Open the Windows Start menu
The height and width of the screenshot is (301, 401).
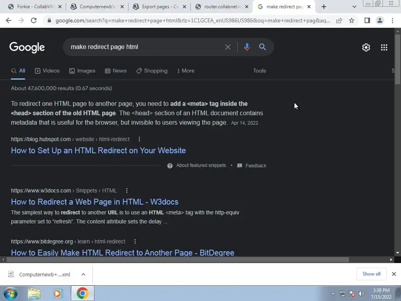(x=11, y=293)
